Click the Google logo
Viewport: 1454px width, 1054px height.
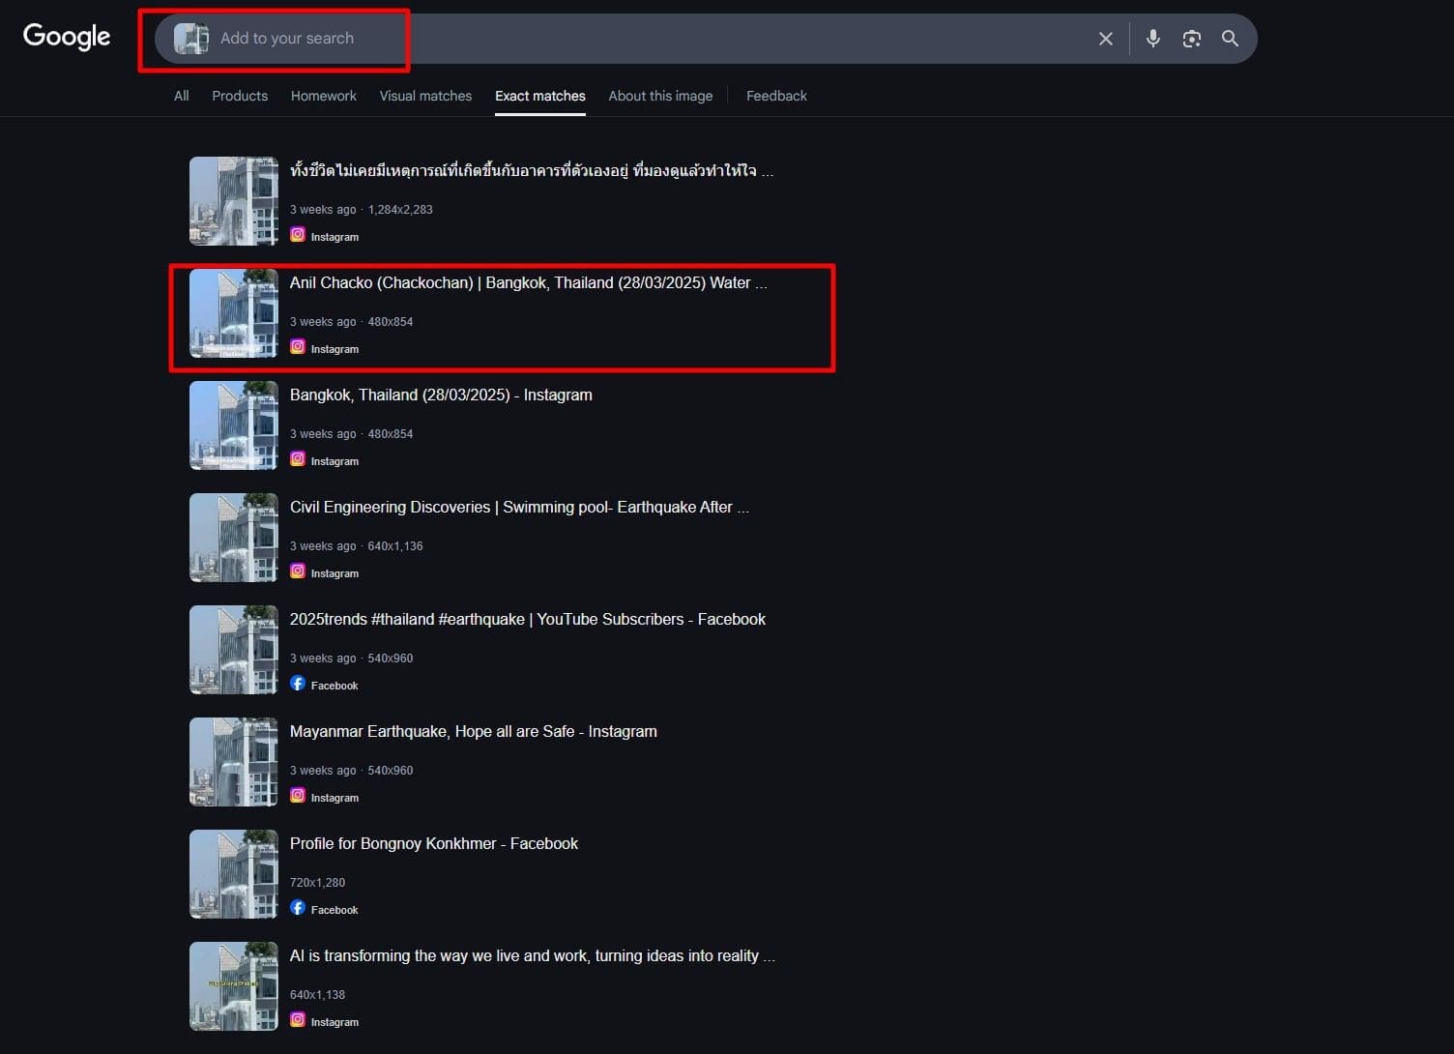[x=67, y=37]
